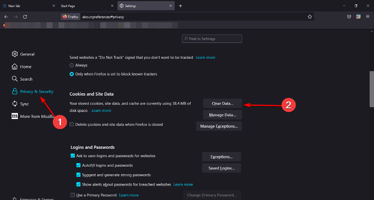The image size is (374, 200).
Task: Follow the Do Not Track Learn more link
Action: click(205, 58)
